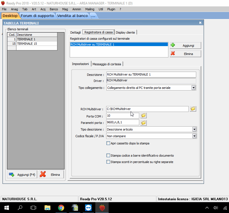Image resolution: width=229 pixels, height=213 pixels.
Task: Open the Dettagli tab
Action: tap(75, 32)
